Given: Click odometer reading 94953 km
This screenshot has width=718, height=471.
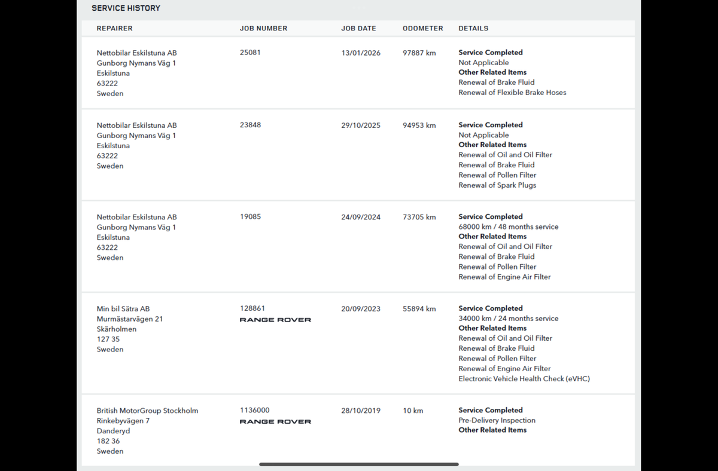Looking at the screenshot, I should (419, 126).
